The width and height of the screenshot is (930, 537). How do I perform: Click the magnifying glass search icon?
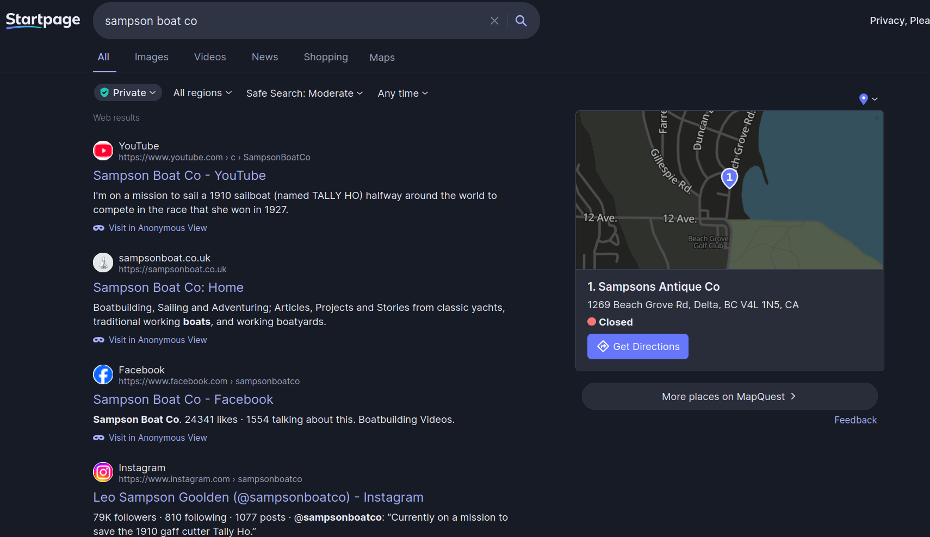pyautogui.click(x=521, y=21)
